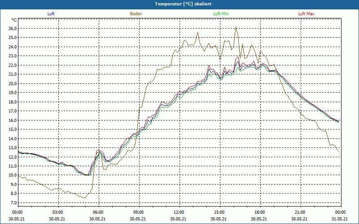Click the 12,0 y-axis value
Screen dimensions: 359x224
pyautogui.click(x=13, y=157)
